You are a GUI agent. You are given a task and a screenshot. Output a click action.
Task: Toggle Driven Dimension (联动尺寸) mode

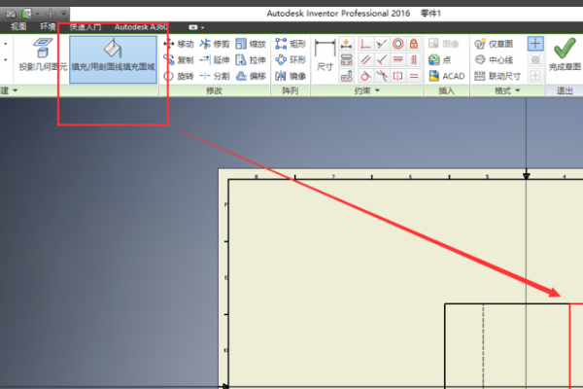(498, 75)
